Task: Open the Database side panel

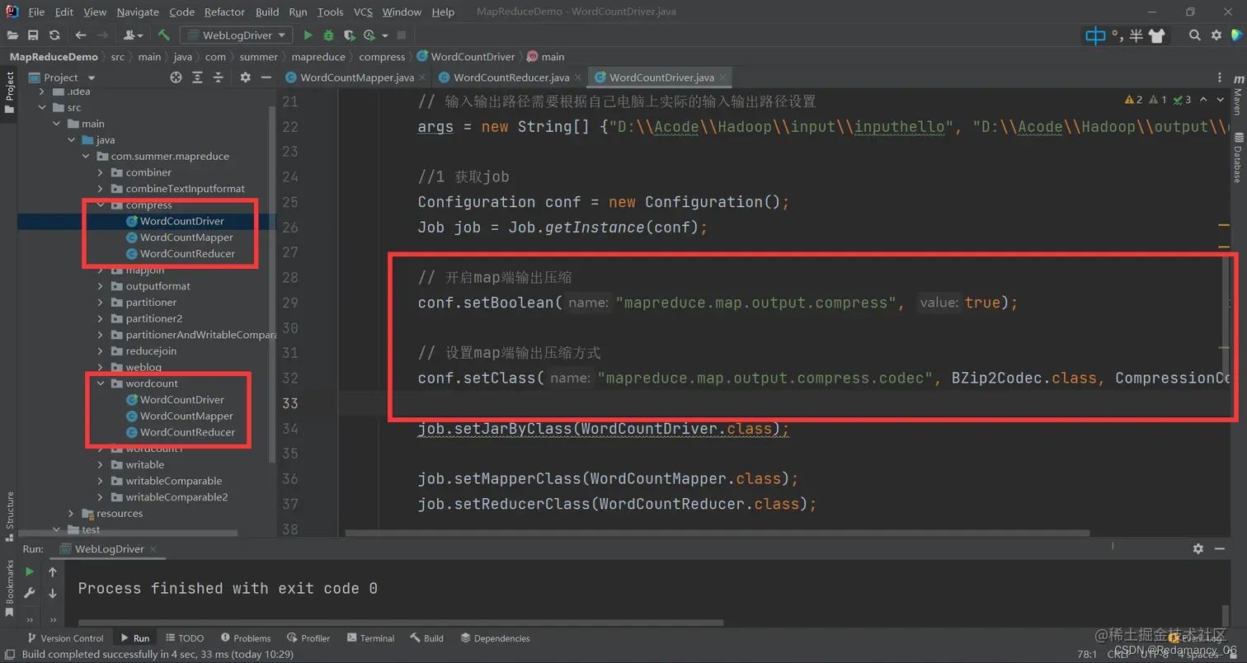Action: click(1238, 158)
